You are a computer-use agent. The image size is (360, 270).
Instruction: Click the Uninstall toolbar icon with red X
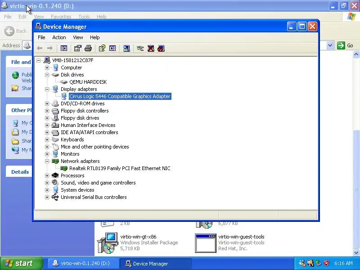click(151, 48)
